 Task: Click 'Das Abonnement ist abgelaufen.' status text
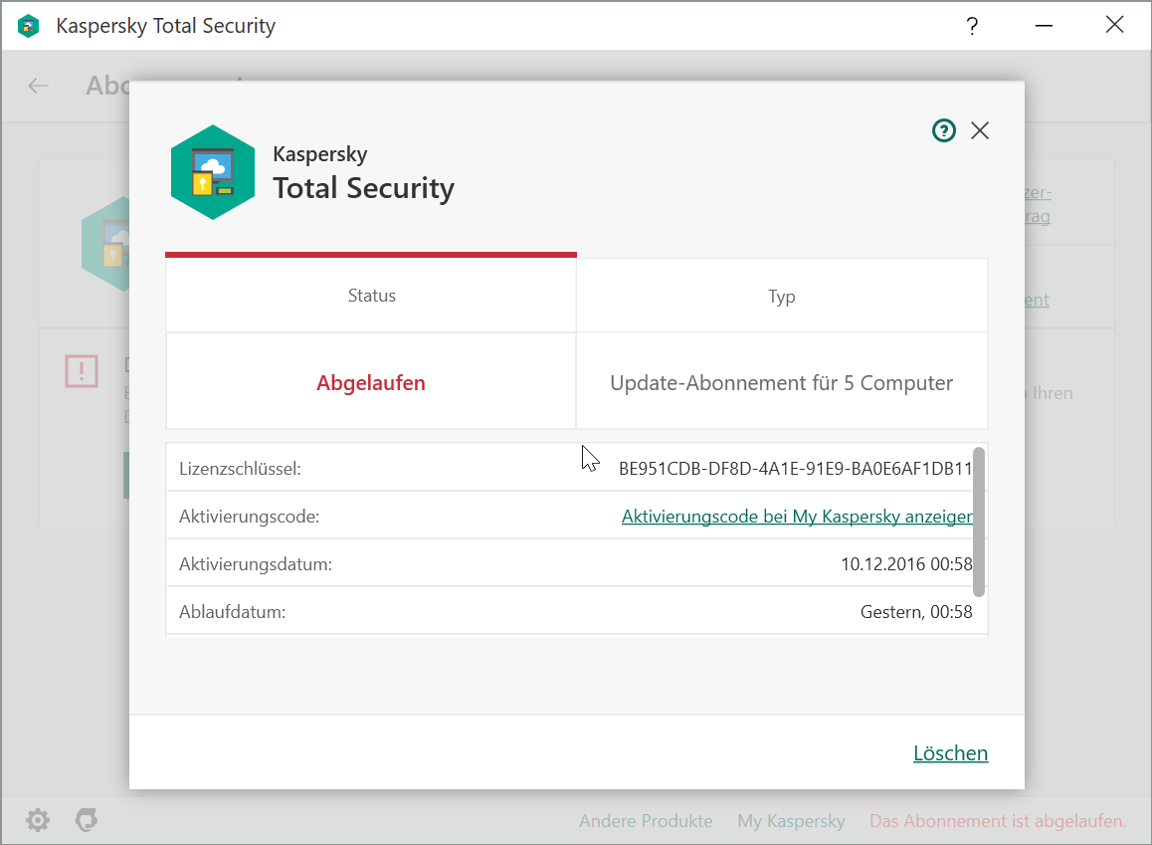pyautogui.click(x=998, y=821)
